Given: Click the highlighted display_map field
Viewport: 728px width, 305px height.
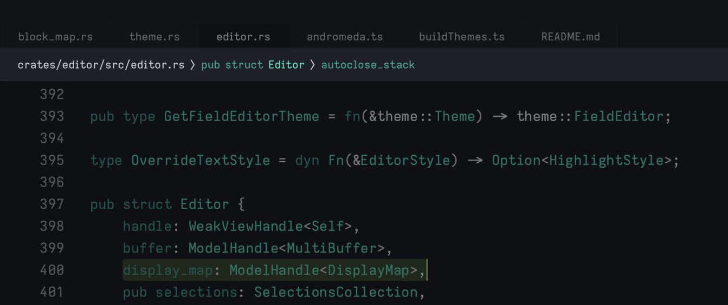Looking at the screenshot, I should tap(167, 270).
